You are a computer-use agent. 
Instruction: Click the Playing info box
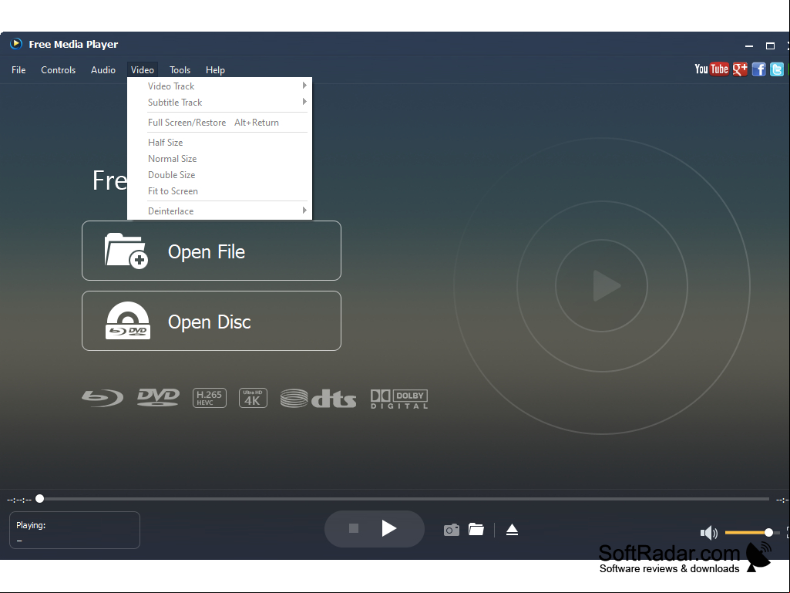(75, 530)
